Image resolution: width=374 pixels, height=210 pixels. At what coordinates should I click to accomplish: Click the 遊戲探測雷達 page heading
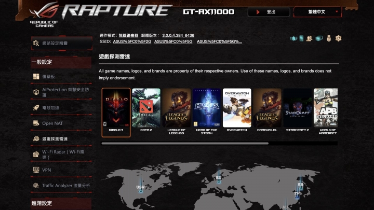tap(114, 57)
